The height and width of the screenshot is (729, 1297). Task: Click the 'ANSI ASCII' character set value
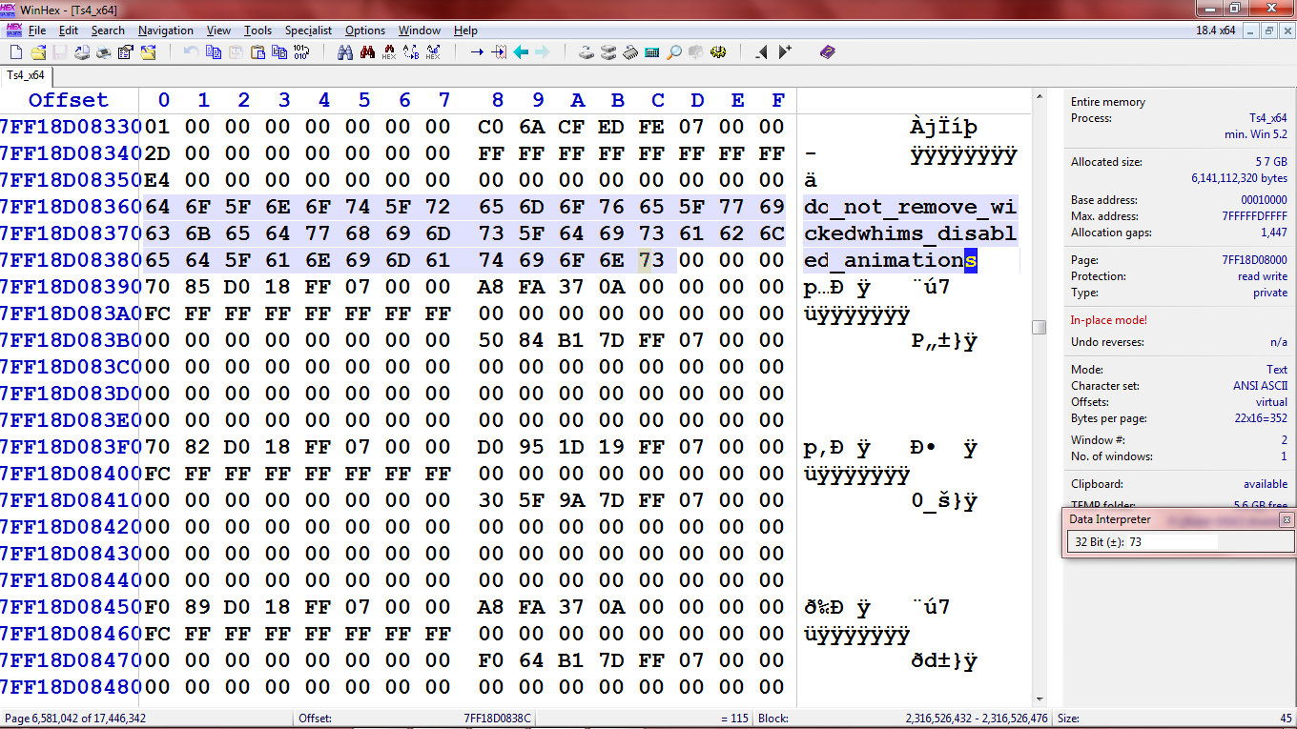tap(1260, 386)
